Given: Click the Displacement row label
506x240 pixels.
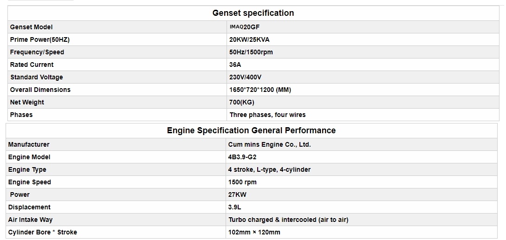Looking at the screenshot, I should tap(29, 207).
